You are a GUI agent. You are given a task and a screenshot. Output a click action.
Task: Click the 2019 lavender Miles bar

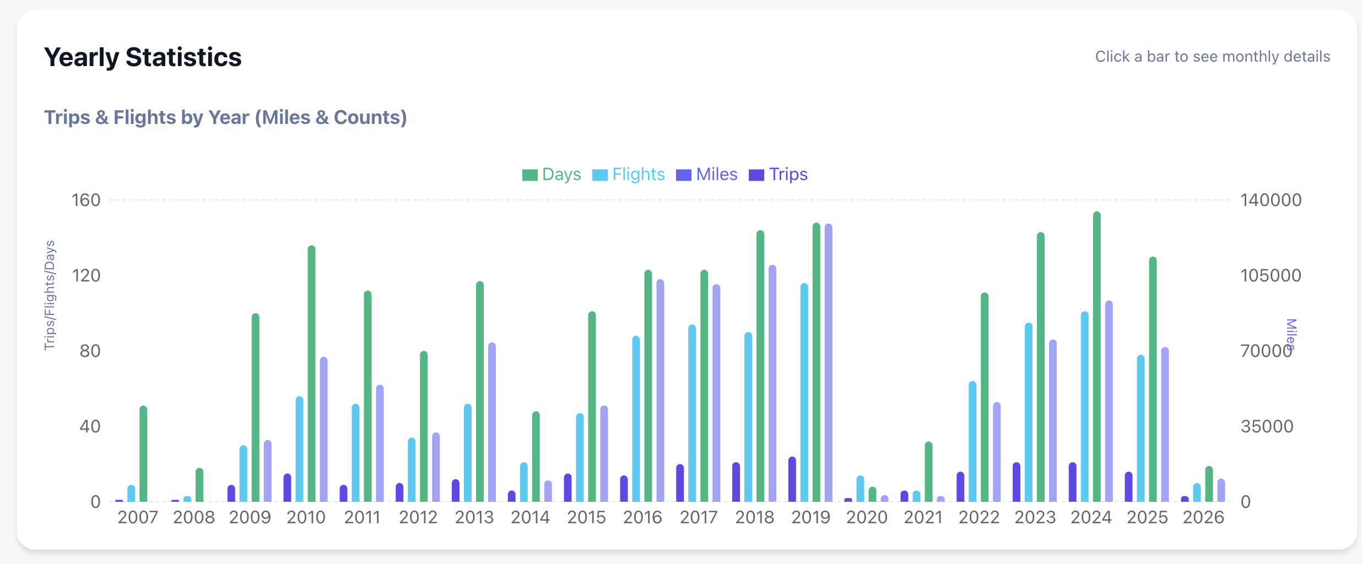coord(828,363)
